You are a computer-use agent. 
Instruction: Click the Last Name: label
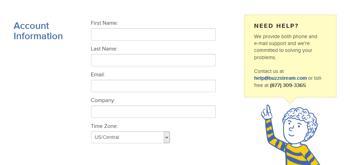click(104, 49)
